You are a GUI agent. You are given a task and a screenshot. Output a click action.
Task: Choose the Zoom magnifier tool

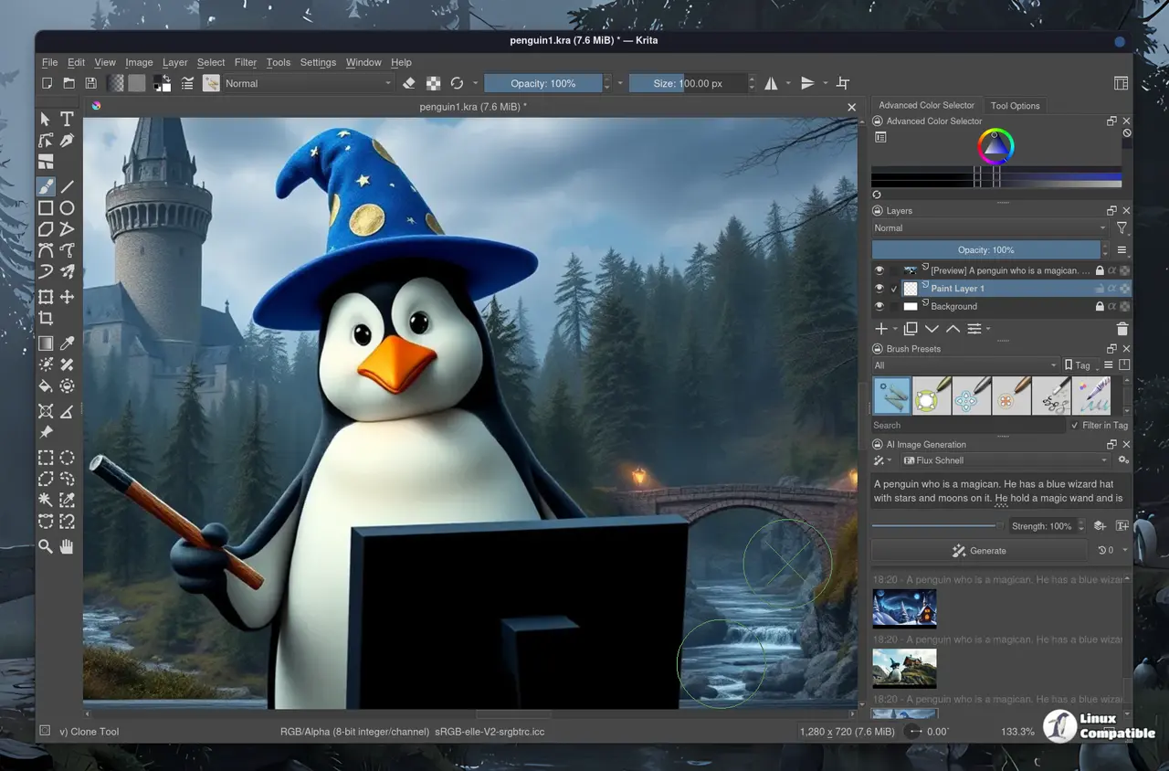coord(45,546)
